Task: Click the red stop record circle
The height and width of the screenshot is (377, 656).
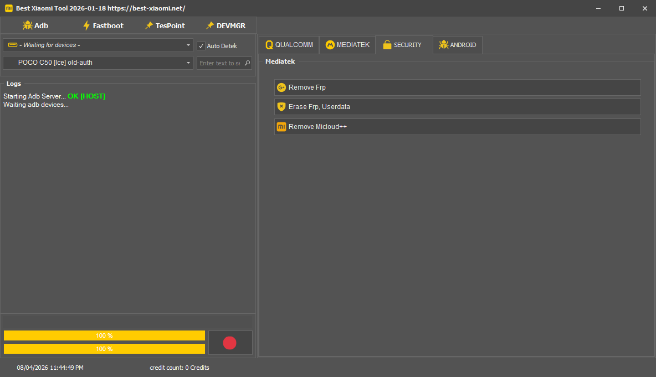Action: [230, 343]
